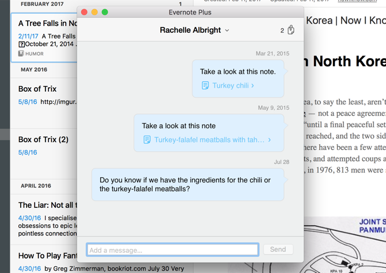Click the message about chili ingredients
Viewport: 386px width, 273px height.
pos(188,185)
